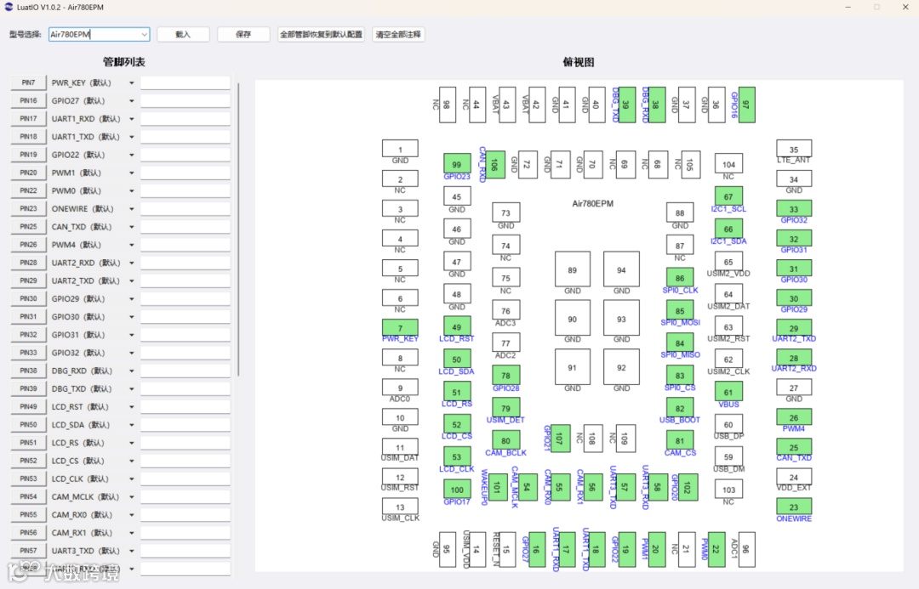Select pin 7 PWR_KEY on chip diagram
The height and width of the screenshot is (589, 919).
tap(400, 328)
